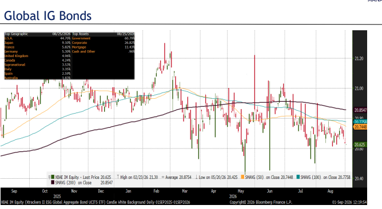Select the Spain 2.59% row
Viewport: 382px width, 209px height.
click(x=38, y=74)
